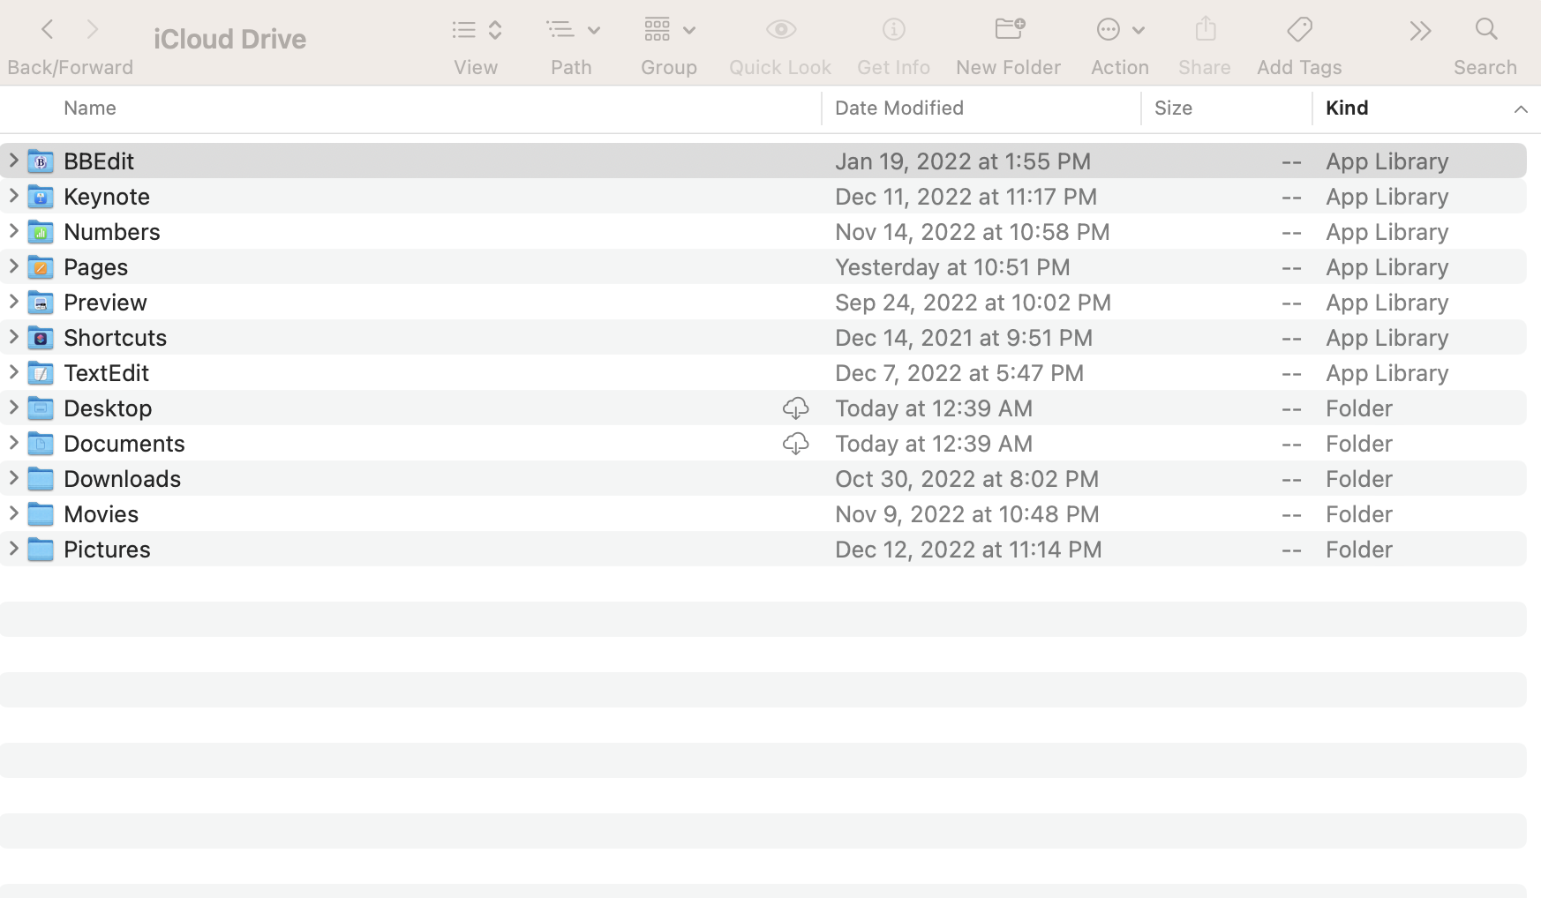
Task: Click the Add Tags icon
Action: click(x=1298, y=29)
